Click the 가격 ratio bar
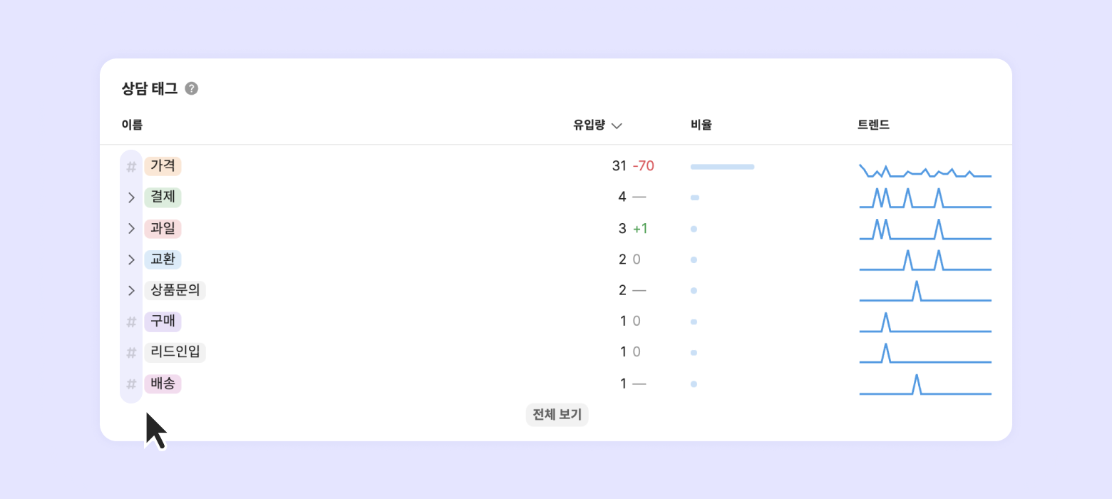 click(x=722, y=167)
